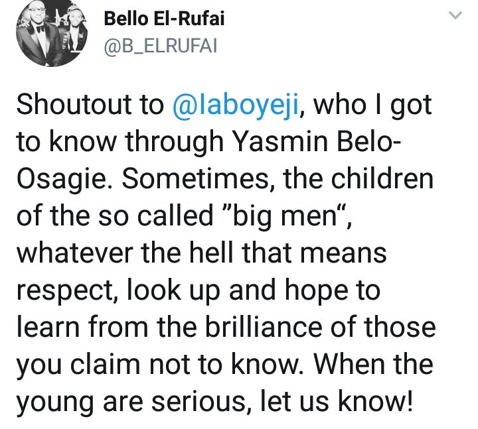Click the phrase "you claim not to know"
Viewport: 478px width, 429px height.
158,365
